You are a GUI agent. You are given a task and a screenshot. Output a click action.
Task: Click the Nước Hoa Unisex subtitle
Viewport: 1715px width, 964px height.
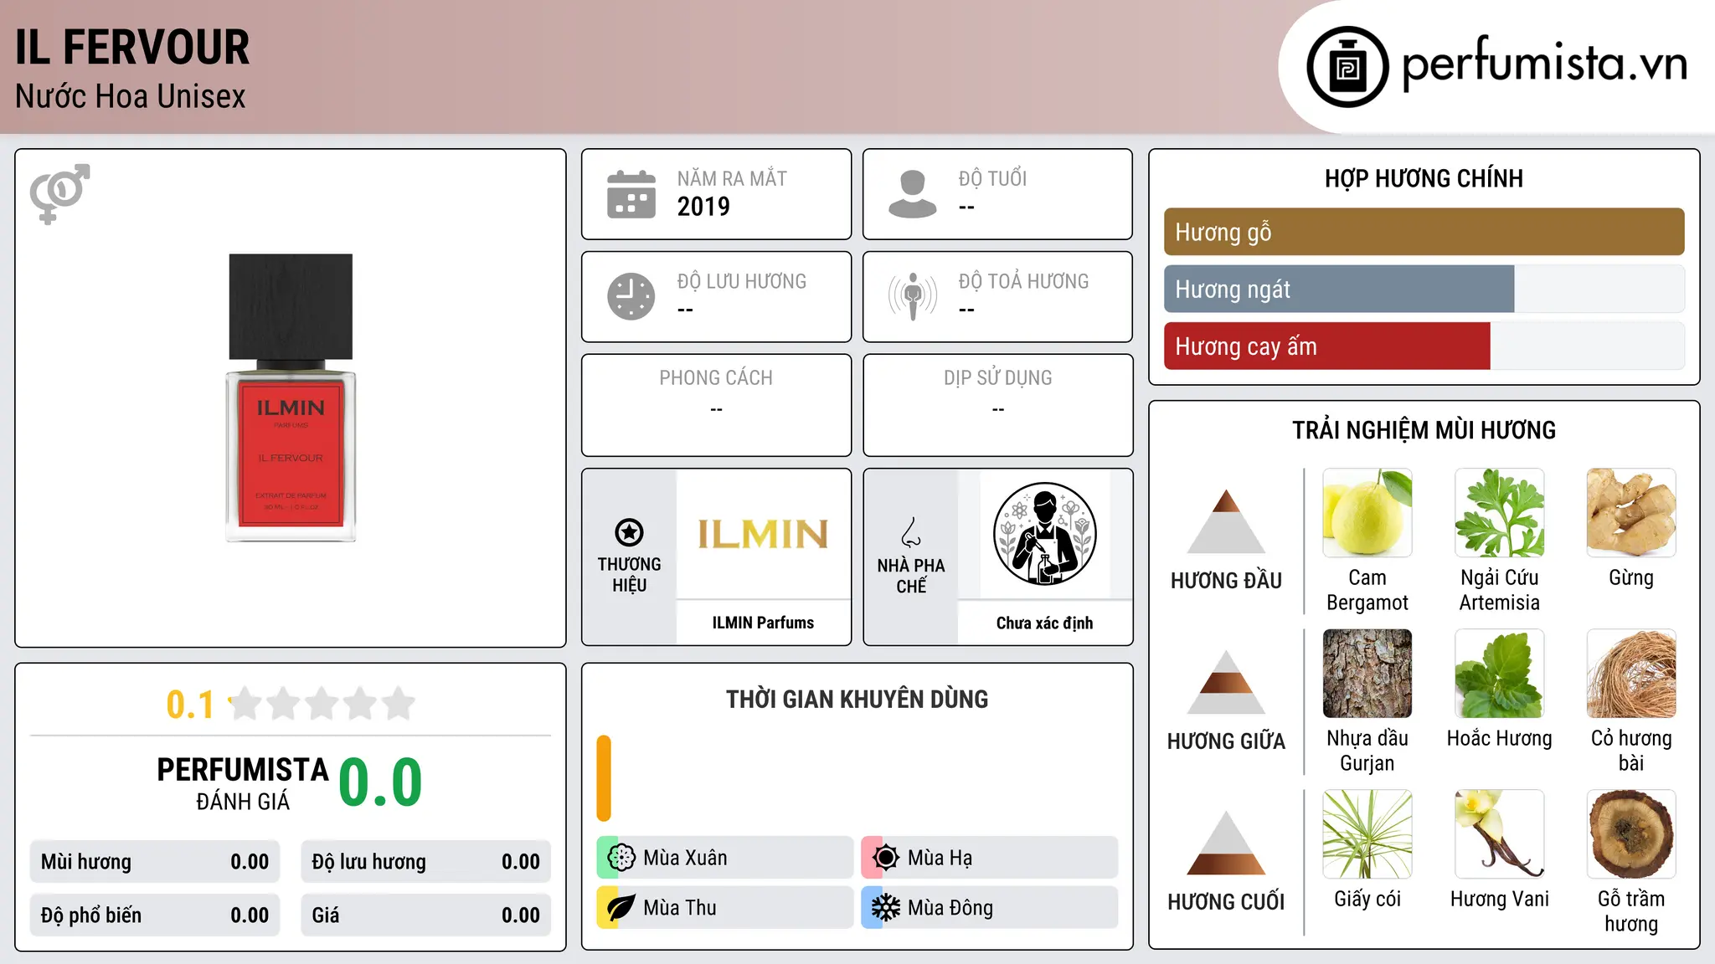pyautogui.click(x=131, y=97)
